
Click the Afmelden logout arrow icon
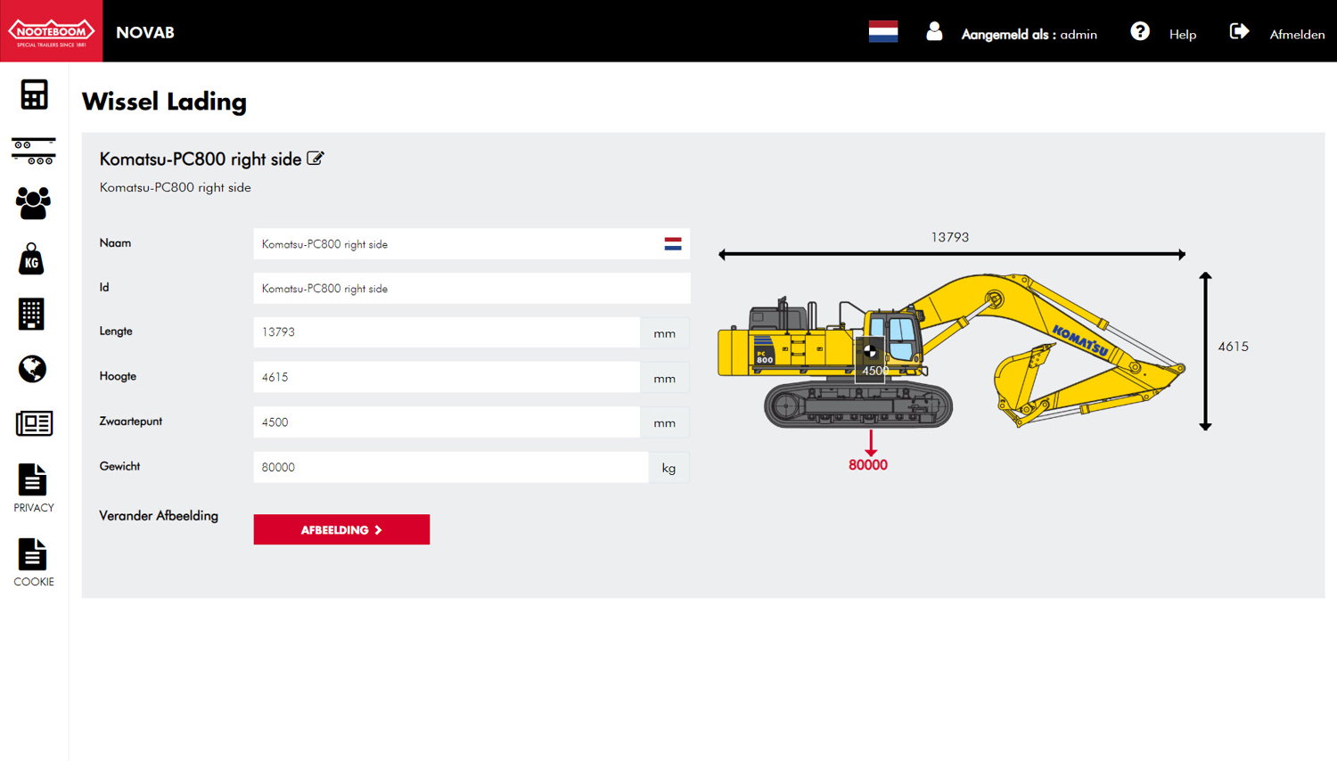click(x=1240, y=32)
